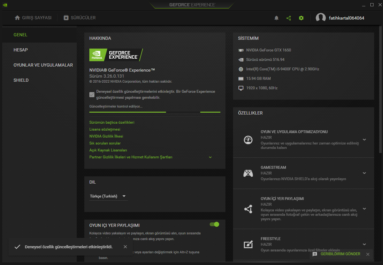Toggle experimental features checkbox

[x=92, y=94]
